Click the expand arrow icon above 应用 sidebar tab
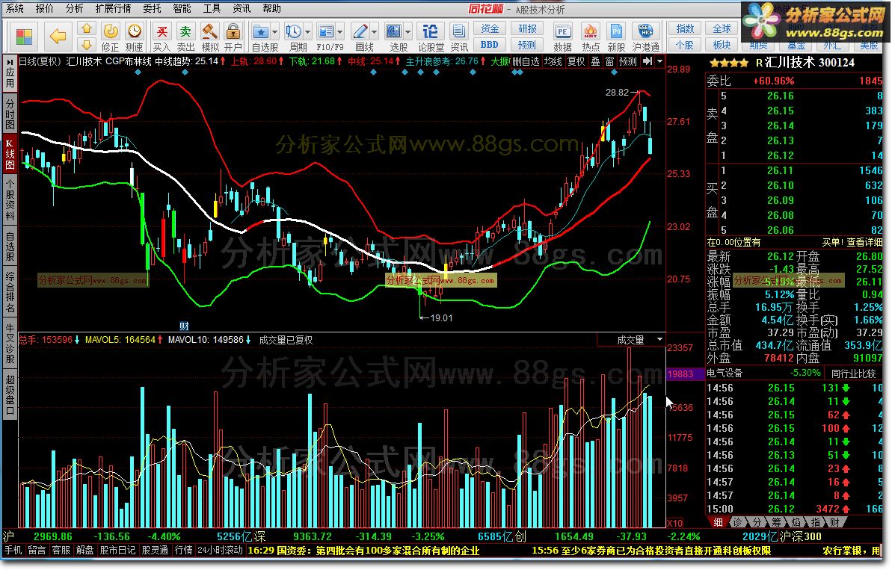 click(x=10, y=61)
